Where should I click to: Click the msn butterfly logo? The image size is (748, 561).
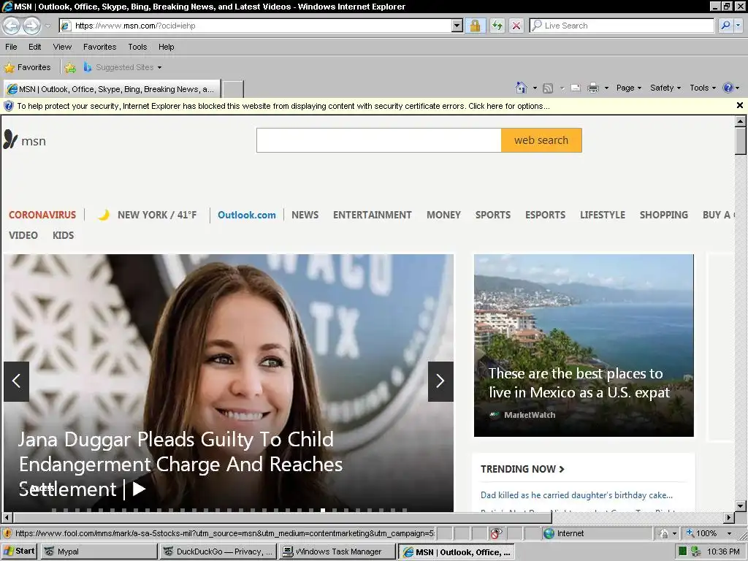click(x=25, y=140)
